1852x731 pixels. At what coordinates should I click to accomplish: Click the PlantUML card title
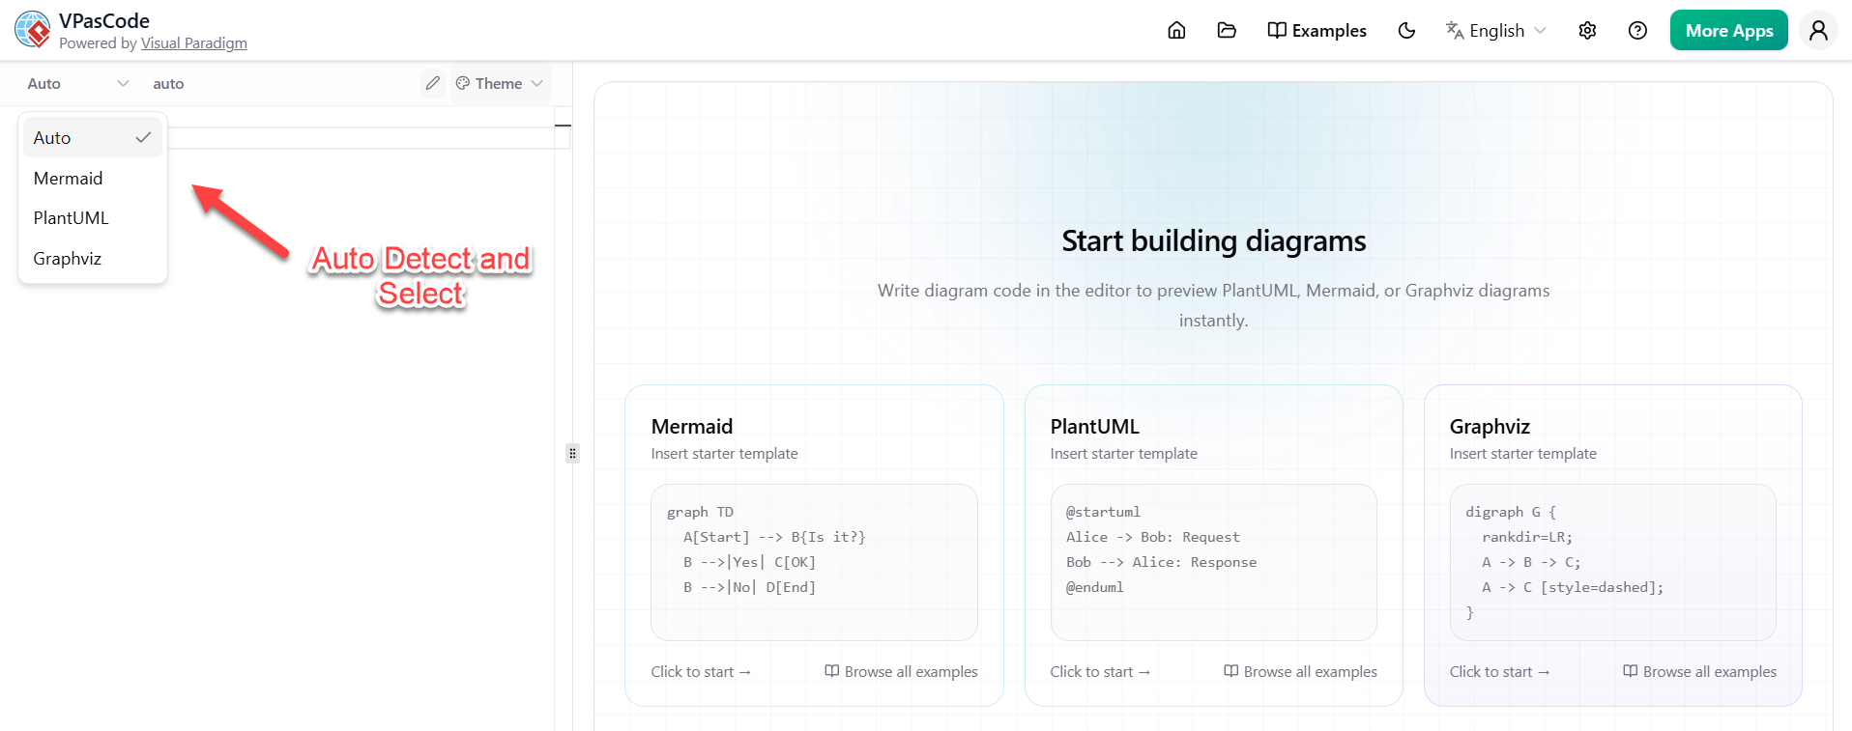1095,427
